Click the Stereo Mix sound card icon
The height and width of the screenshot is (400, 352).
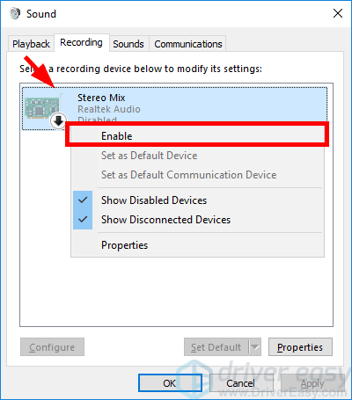coord(41,108)
